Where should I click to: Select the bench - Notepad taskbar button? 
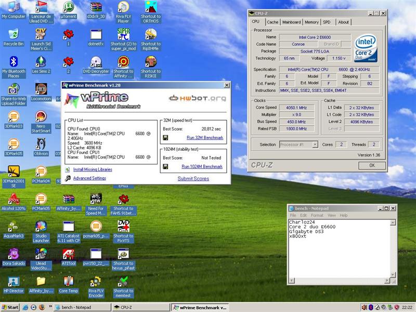[x=83, y=307]
